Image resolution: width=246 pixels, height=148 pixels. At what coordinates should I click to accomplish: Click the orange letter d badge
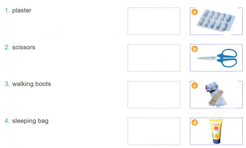[x=194, y=123]
